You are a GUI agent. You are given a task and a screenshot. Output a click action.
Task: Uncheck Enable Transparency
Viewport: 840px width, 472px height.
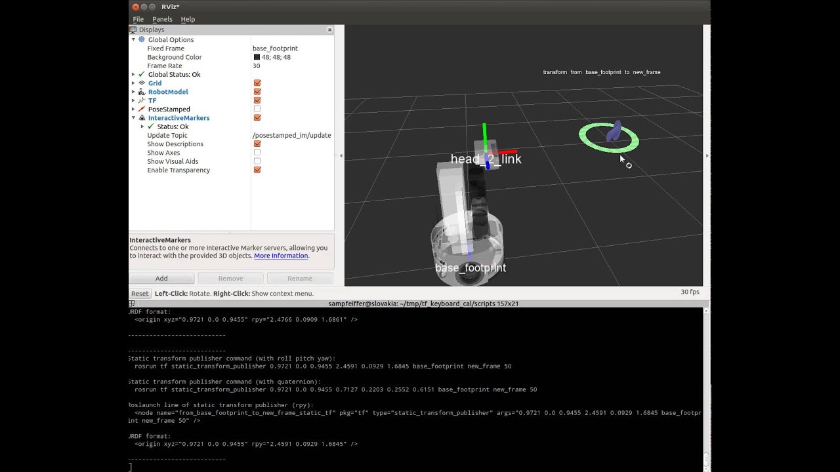click(257, 170)
